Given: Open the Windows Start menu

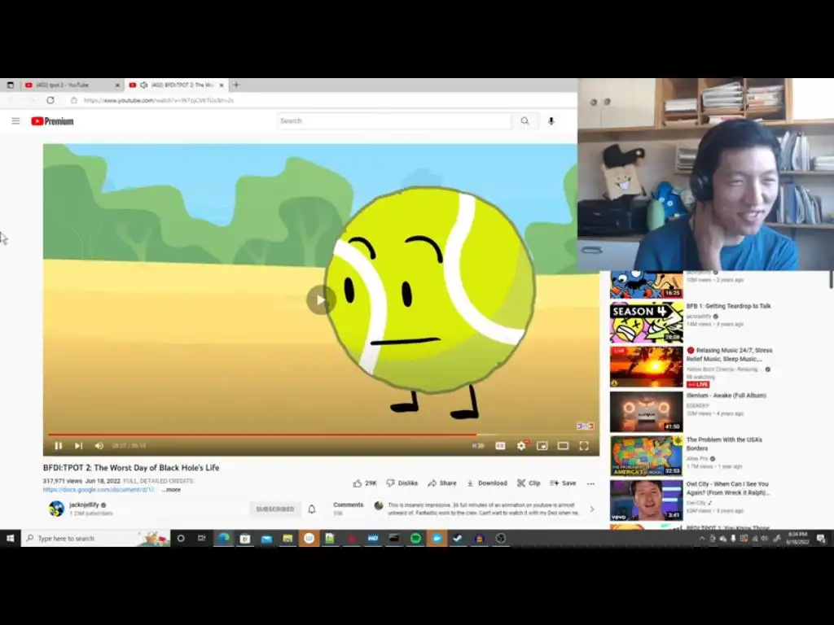Looking at the screenshot, I should (10, 539).
